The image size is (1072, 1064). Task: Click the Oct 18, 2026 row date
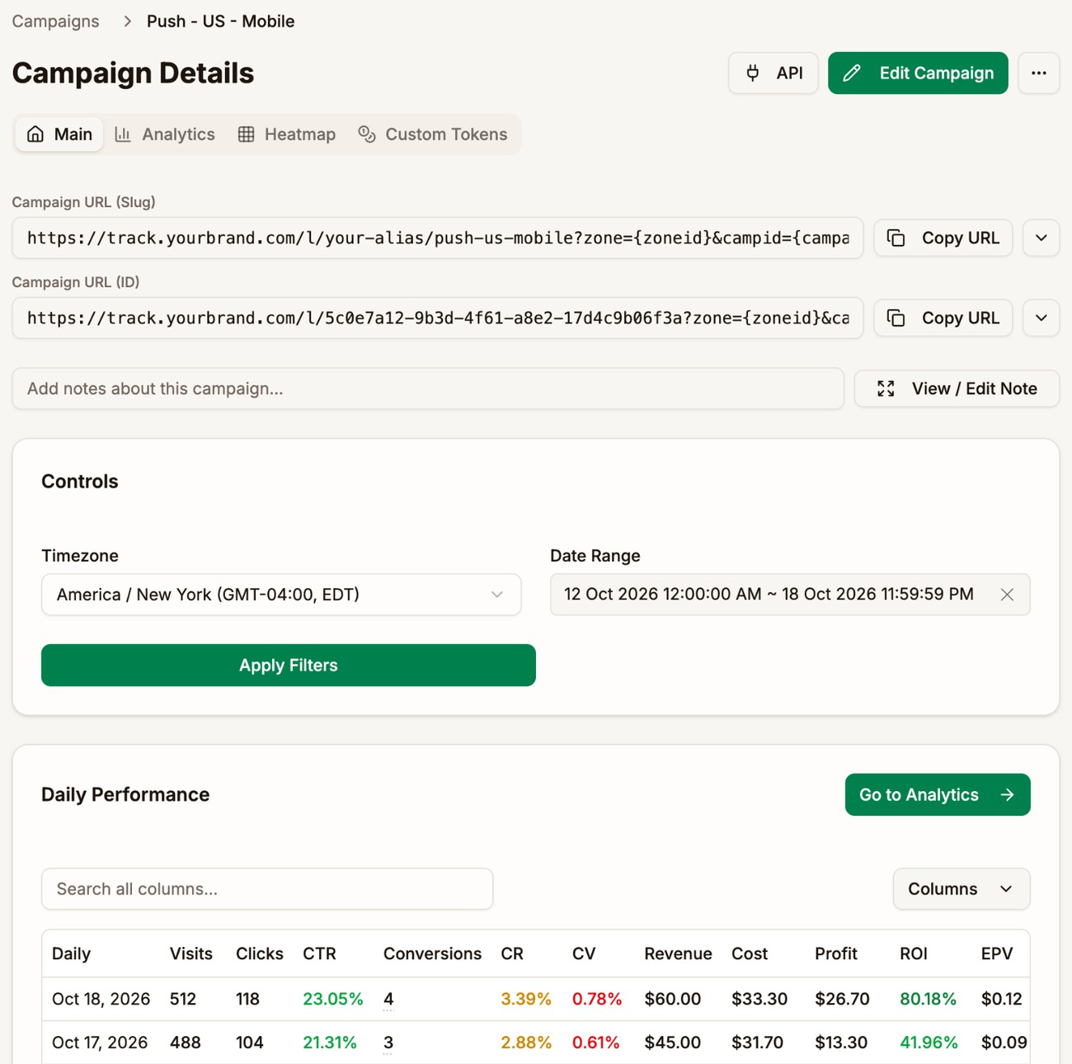coord(101,1000)
